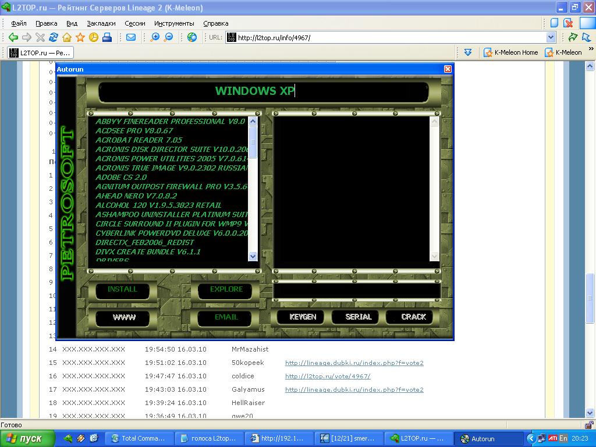
Task: Reload the page in K-Meleon
Action: (x=53, y=37)
